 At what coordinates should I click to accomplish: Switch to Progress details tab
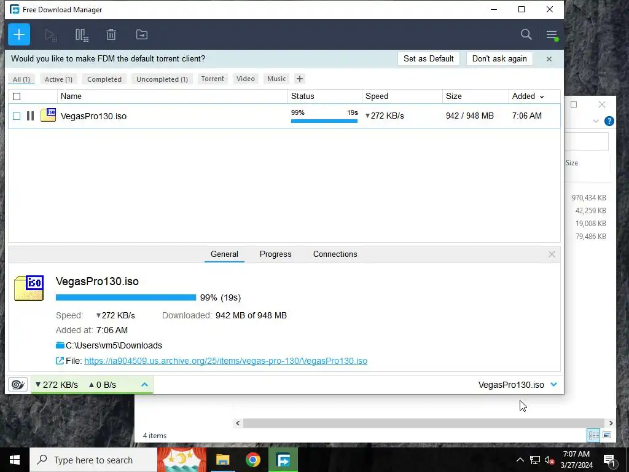pyautogui.click(x=276, y=254)
